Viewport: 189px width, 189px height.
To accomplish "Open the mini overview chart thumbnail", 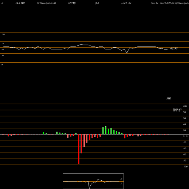I will tap(93, 181).
